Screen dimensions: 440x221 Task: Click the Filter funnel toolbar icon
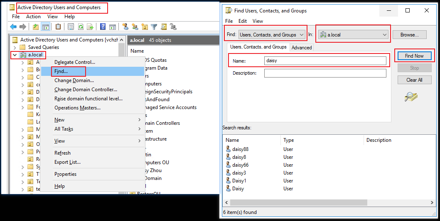[x=154, y=27]
